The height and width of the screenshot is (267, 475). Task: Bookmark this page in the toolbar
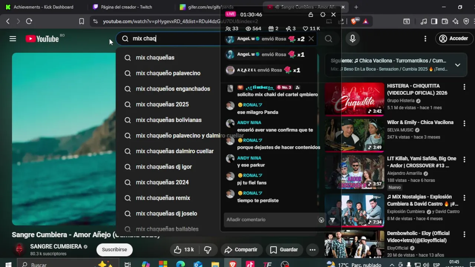click(x=82, y=22)
